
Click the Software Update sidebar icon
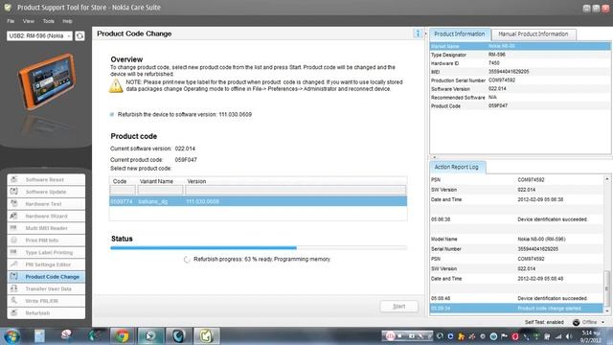tap(14, 192)
